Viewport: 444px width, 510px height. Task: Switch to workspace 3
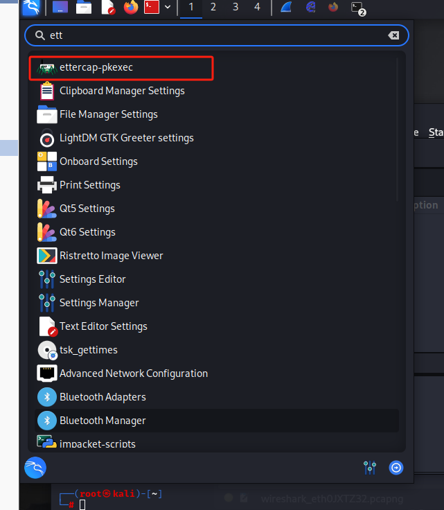tap(236, 7)
